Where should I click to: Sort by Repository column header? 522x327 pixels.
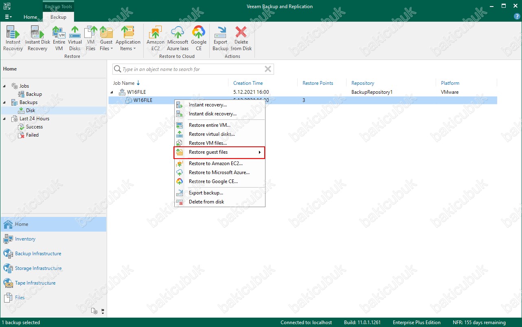(x=363, y=83)
